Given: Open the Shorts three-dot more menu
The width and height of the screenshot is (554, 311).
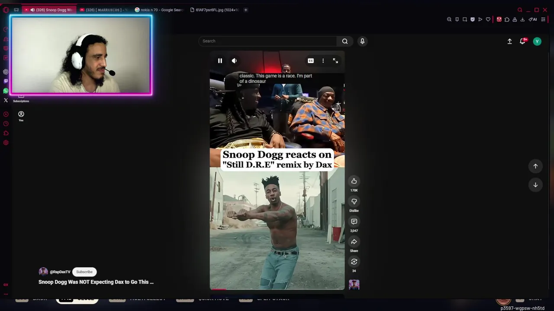Looking at the screenshot, I should point(323,61).
